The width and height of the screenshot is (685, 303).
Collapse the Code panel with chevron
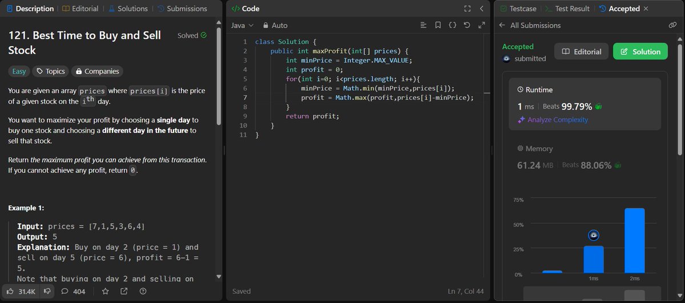[482, 9]
